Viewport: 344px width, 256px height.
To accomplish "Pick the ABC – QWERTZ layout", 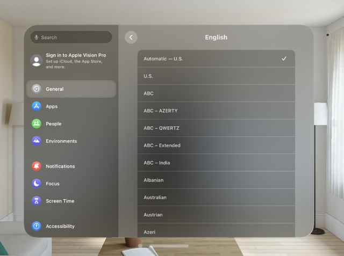I will (216, 128).
